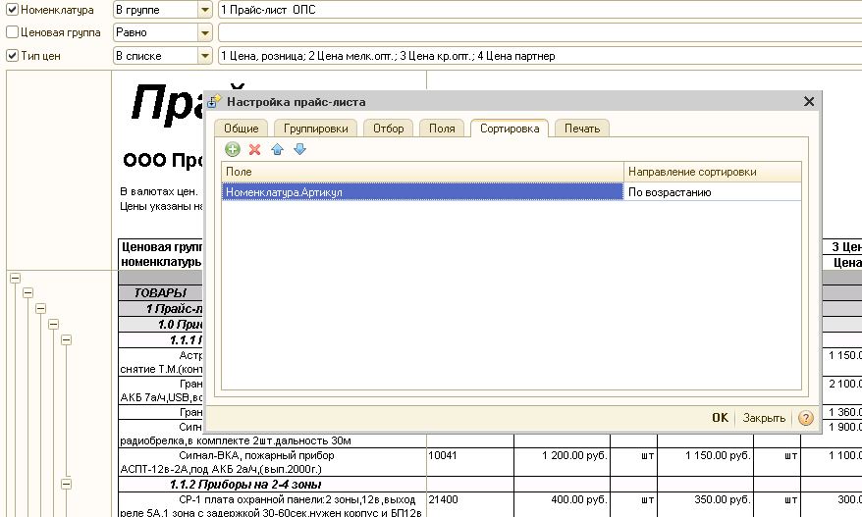Image resolution: width=862 pixels, height=517 pixels.
Task: Click the green add sort field icon
Action: click(x=233, y=149)
